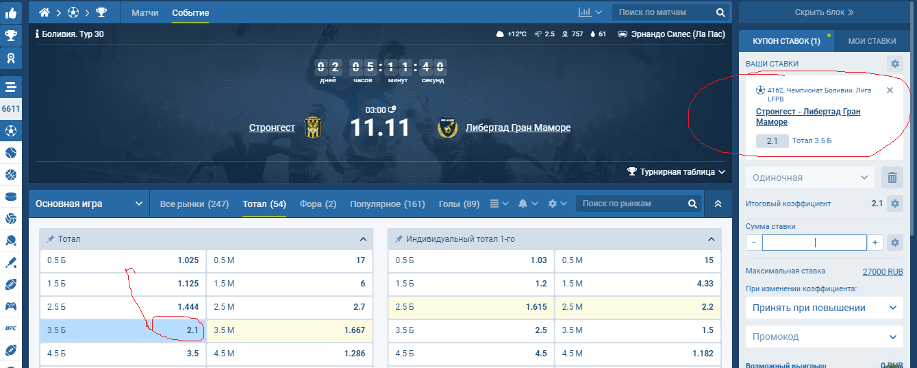Toggle the 3.5 Б total bet at 2.1

point(122,330)
